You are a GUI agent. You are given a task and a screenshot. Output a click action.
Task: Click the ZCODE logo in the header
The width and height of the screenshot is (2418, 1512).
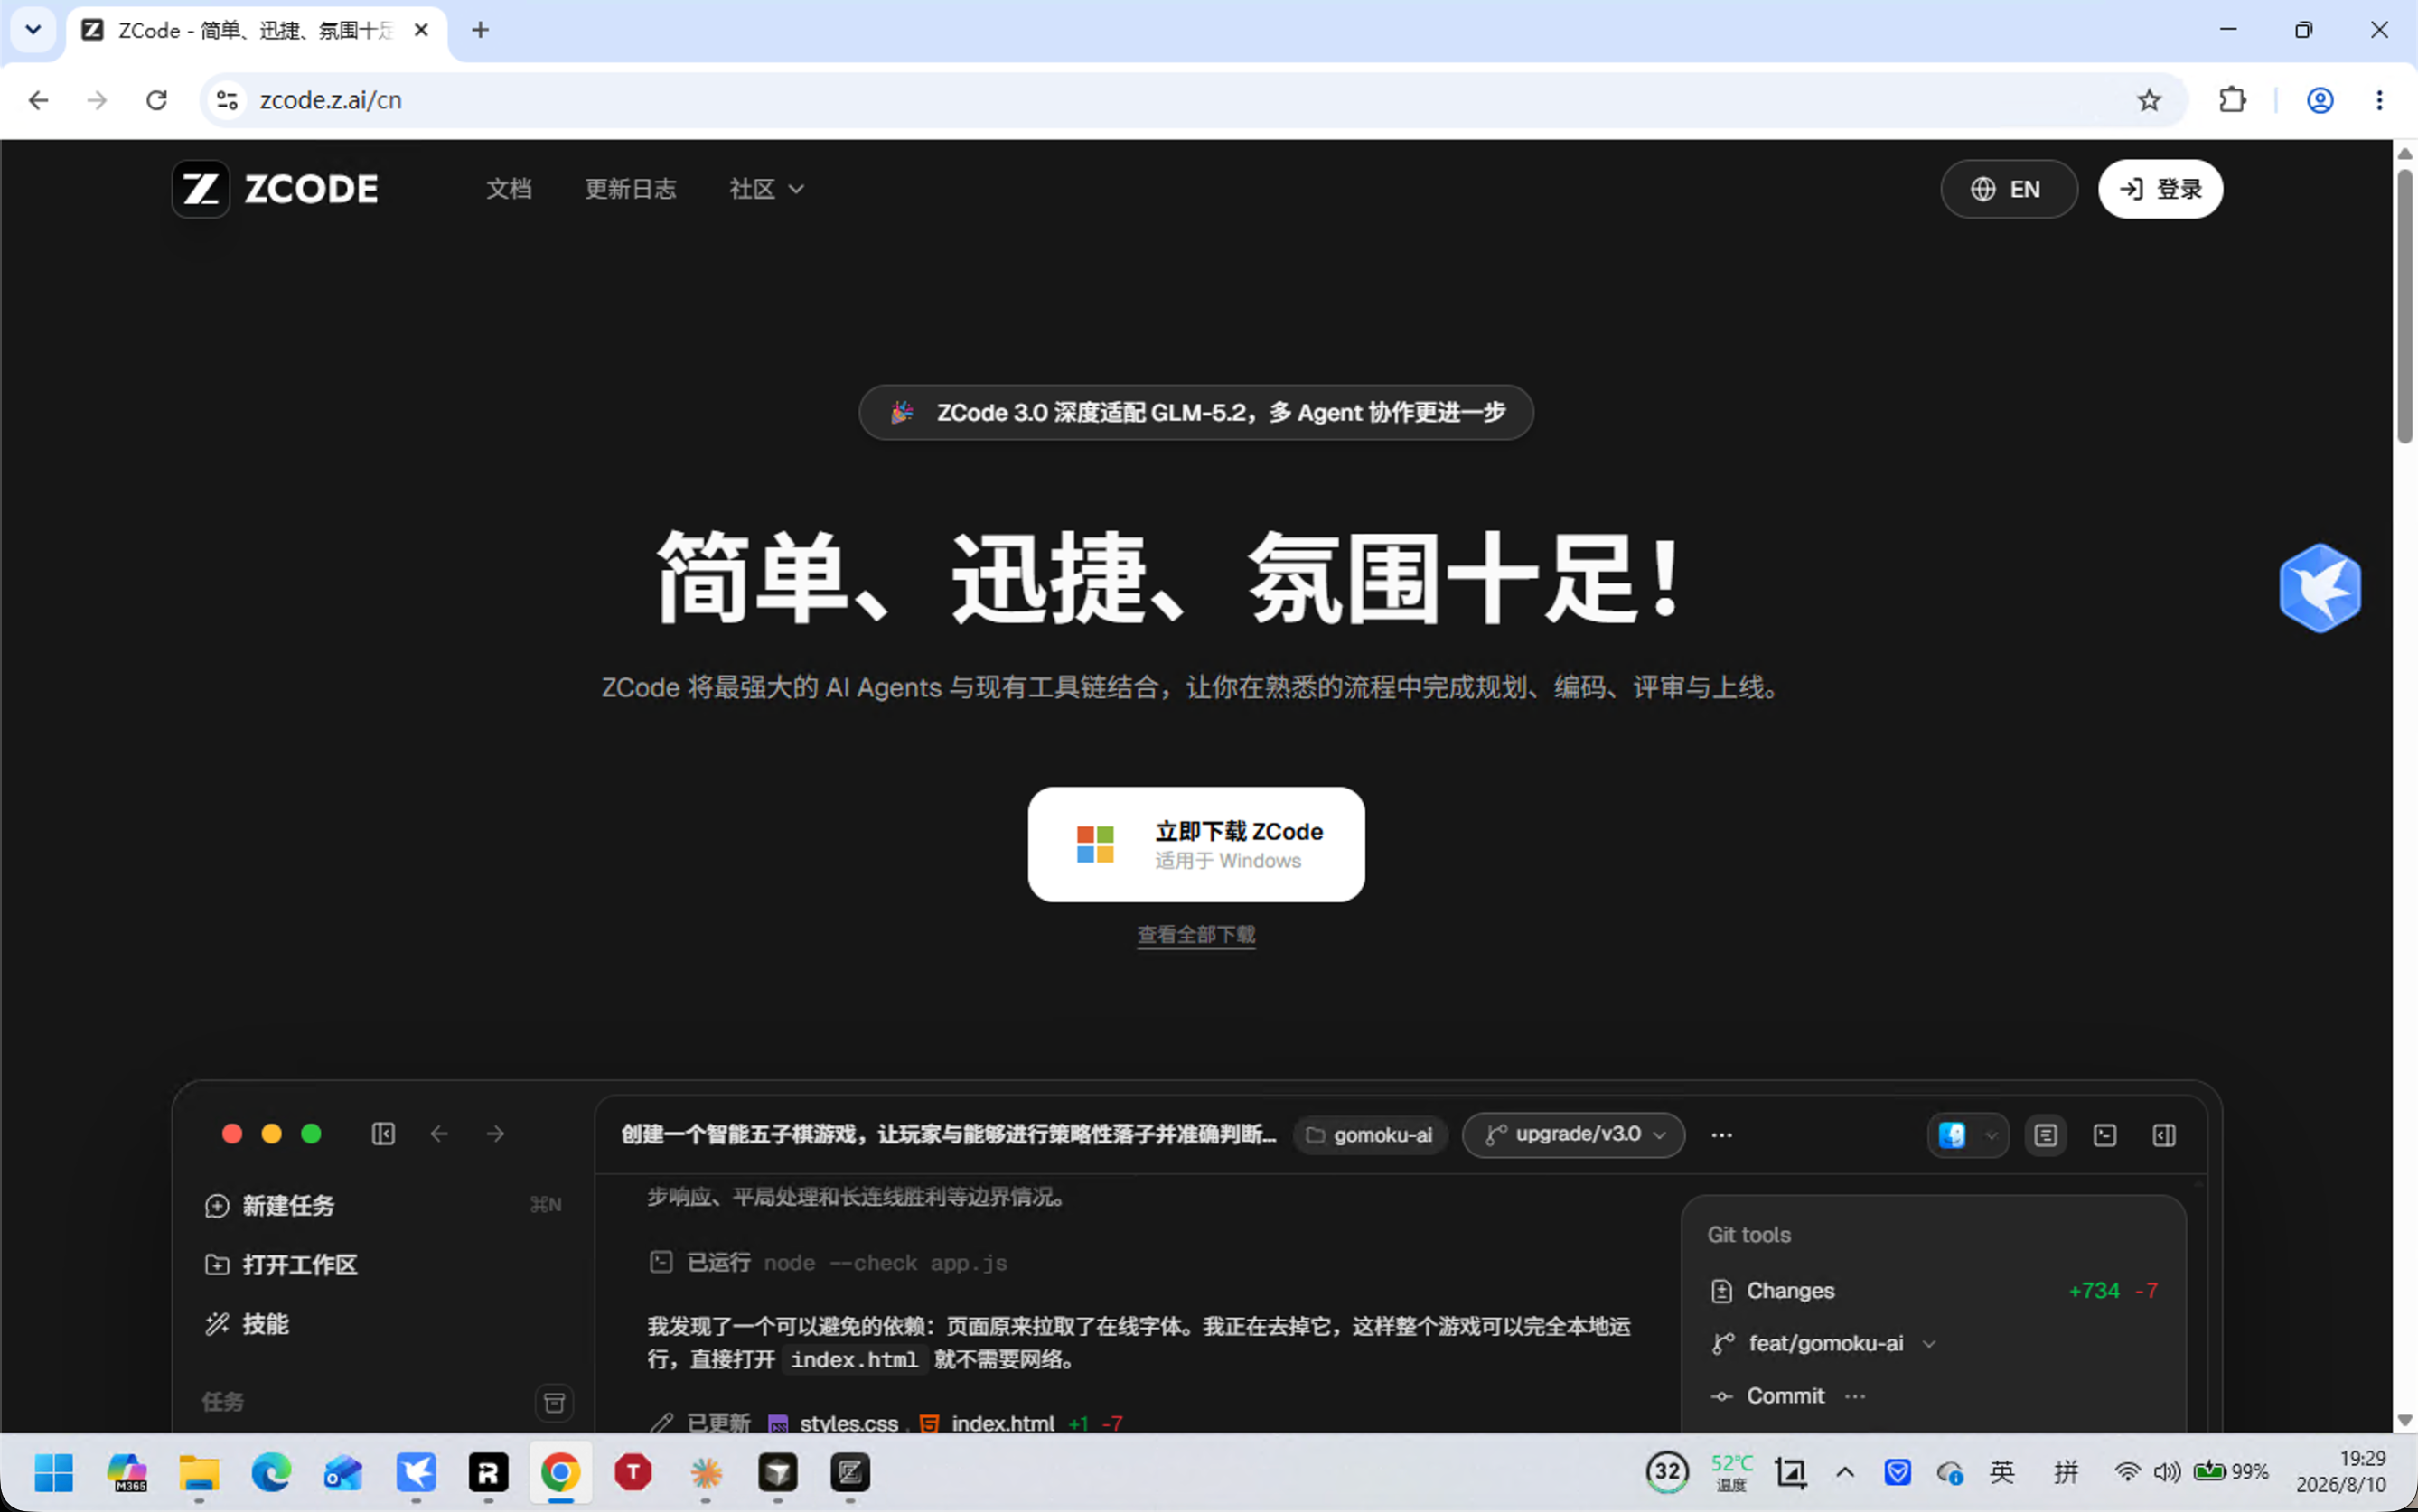[x=275, y=189]
